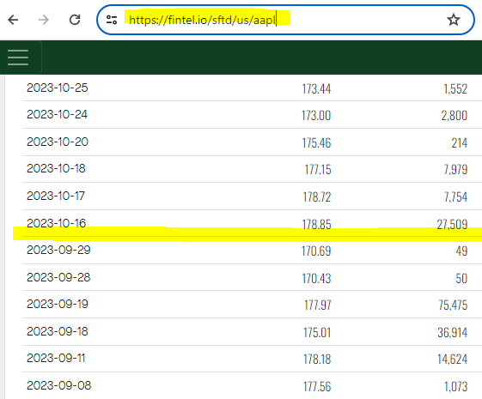Click price 170.69 on 2023-09-29
The image size is (482, 399).
(x=316, y=251)
